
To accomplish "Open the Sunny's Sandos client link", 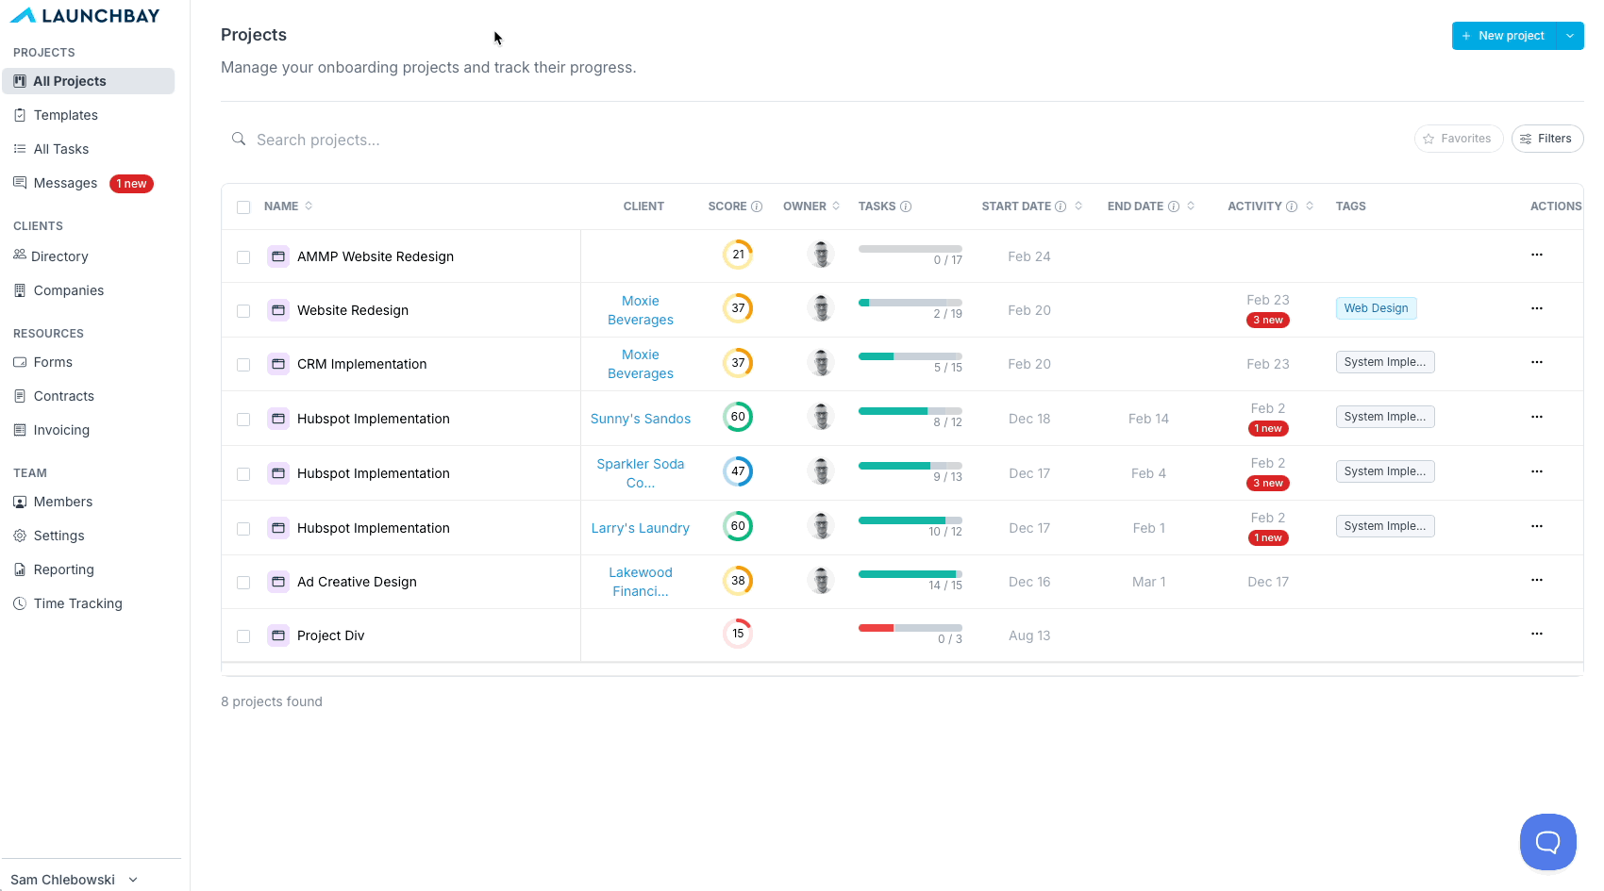I will coord(641,419).
